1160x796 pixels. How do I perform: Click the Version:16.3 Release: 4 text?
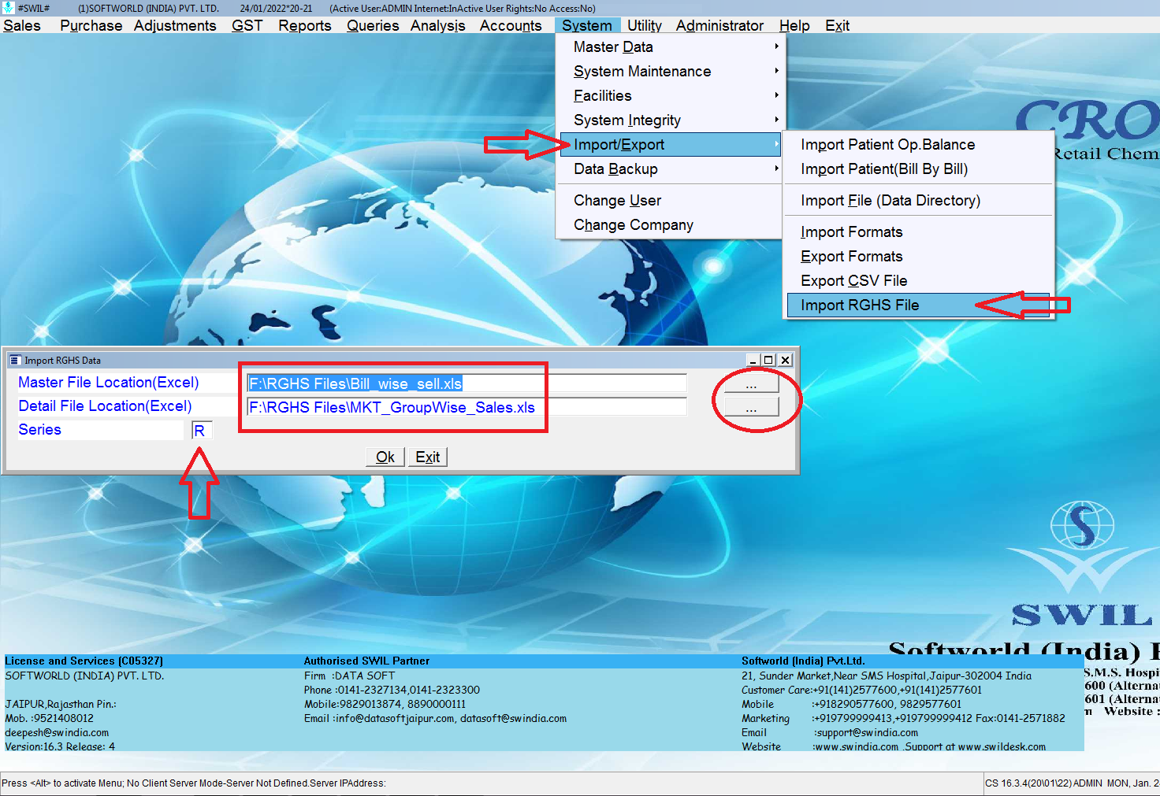click(x=60, y=746)
